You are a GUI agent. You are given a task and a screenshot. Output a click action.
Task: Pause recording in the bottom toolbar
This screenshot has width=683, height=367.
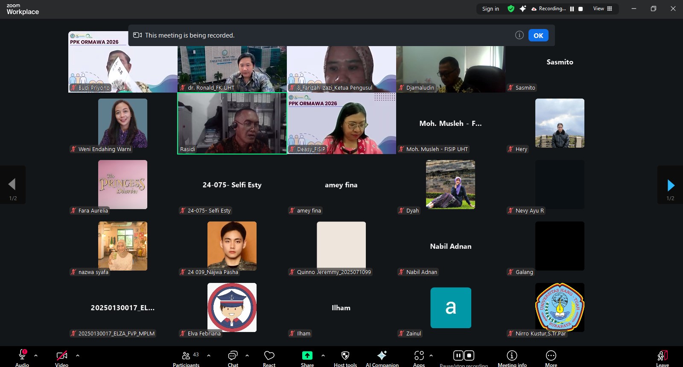(458, 355)
